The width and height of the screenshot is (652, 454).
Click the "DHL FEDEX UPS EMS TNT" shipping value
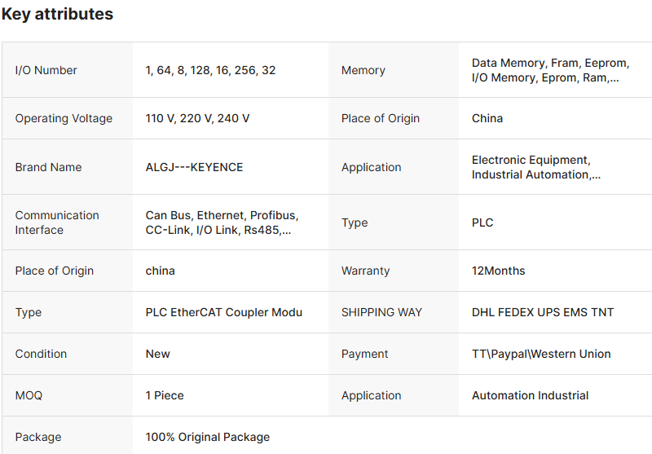pyautogui.click(x=543, y=312)
